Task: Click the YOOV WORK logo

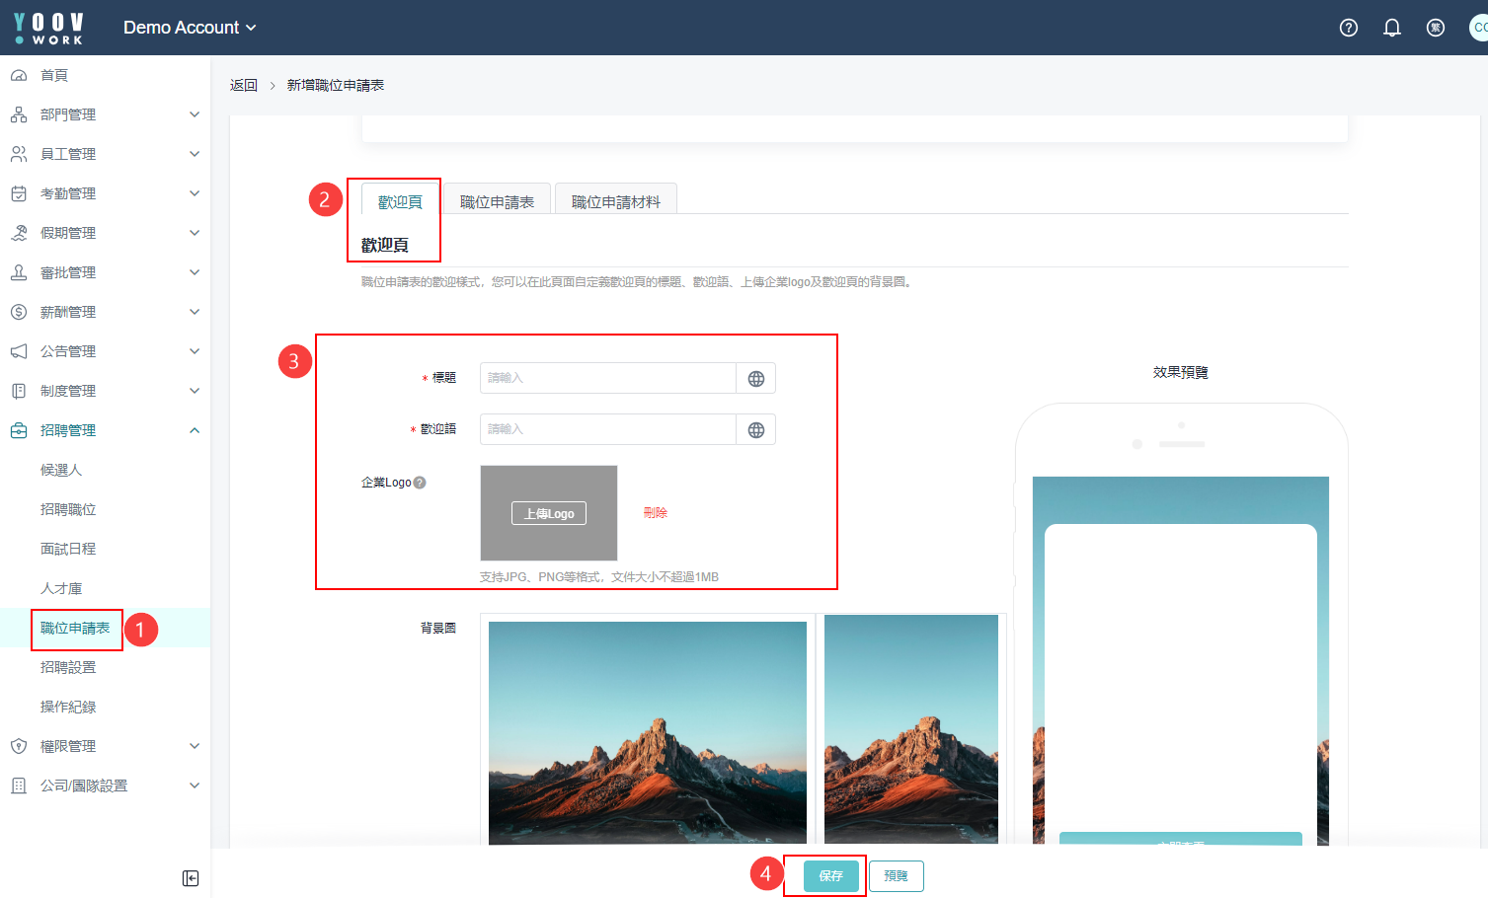Action: (49, 28)
